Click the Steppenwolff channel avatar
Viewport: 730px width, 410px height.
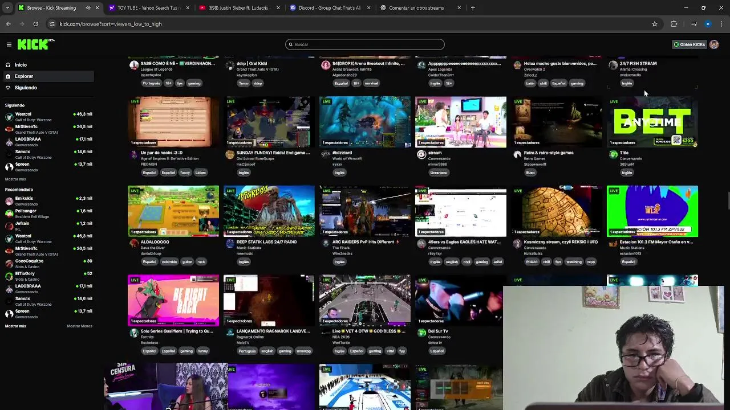pos(517,154)
